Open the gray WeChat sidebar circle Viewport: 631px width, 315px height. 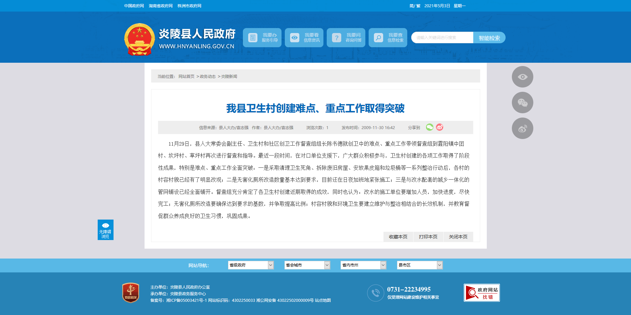(522, 103)
